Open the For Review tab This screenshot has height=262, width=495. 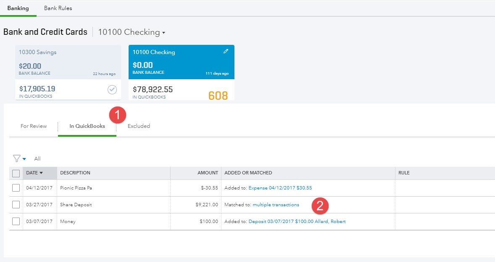34,126
